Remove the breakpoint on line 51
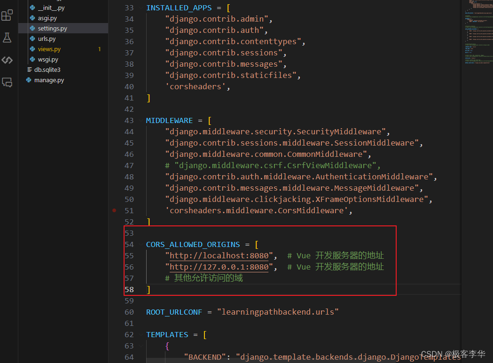The height and width of the screenshot is (363, 493). [x=115, y=210]
